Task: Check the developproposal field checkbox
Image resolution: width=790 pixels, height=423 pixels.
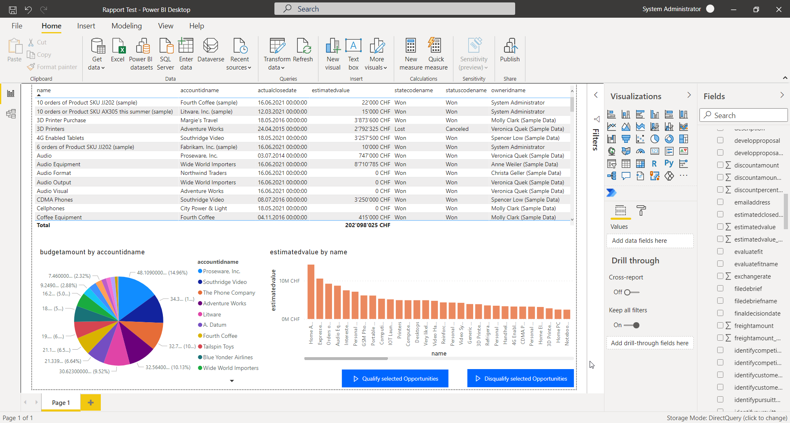Action: tap(720, 140)
